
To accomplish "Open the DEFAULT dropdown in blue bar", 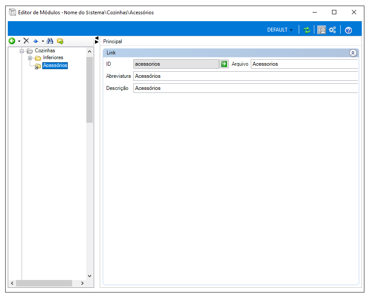I will coord(280,30).
